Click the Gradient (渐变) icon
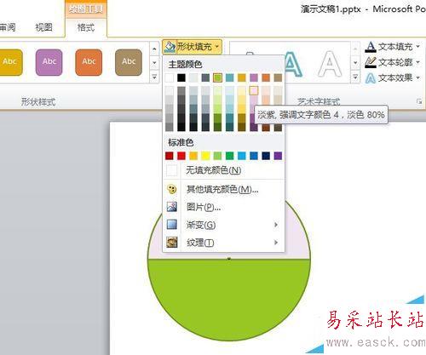Screen dimensions: 426x355 coord(172,225)
